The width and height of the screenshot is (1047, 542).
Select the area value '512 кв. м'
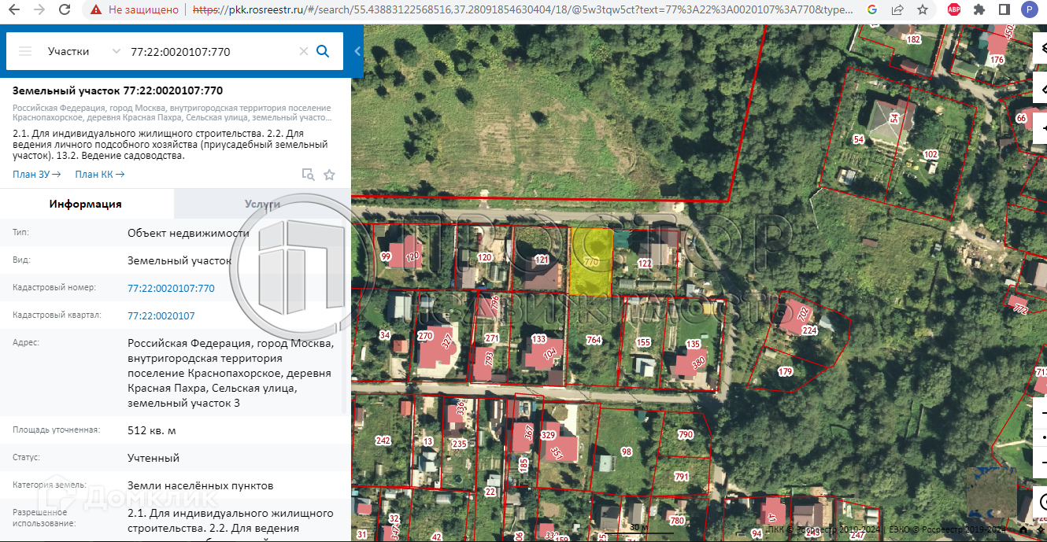coord(152,430)
